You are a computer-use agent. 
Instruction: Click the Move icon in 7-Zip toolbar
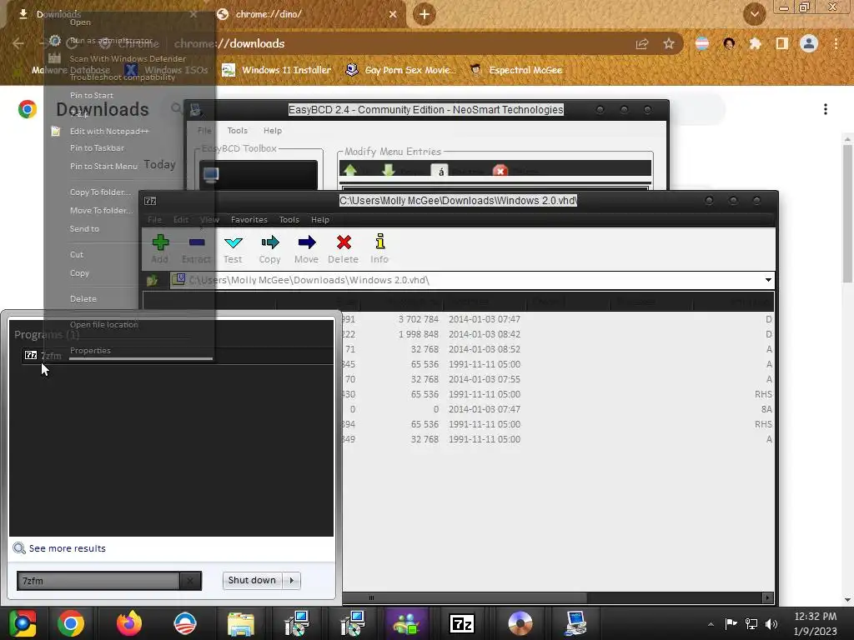307,242
